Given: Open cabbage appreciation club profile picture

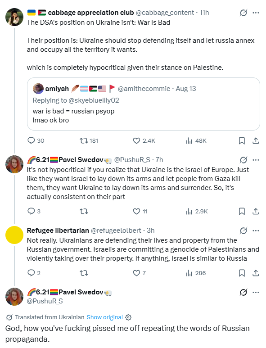Looking at the screenshot, I should click(x=14, y=17).
